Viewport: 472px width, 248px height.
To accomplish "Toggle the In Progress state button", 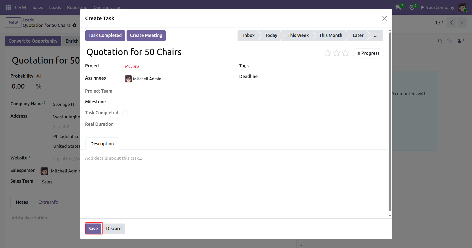I will click(x=368, y=53).
